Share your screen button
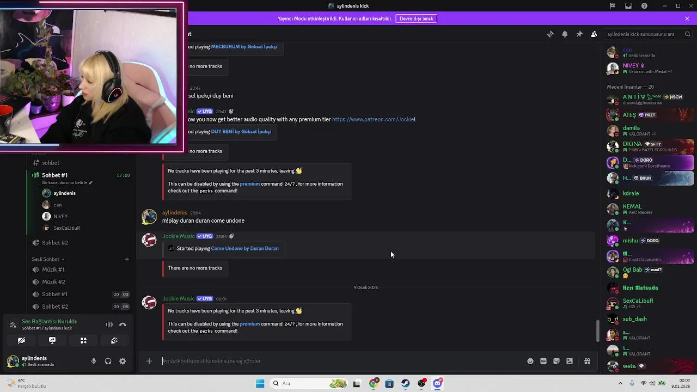 tap(52, 340)
